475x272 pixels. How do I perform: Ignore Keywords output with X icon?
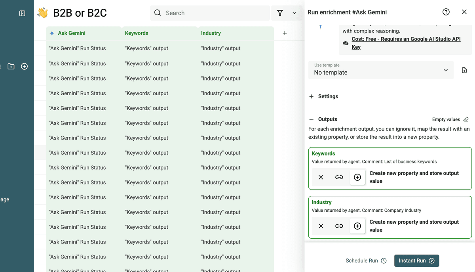pyautogui.click(x=321, y=177)
